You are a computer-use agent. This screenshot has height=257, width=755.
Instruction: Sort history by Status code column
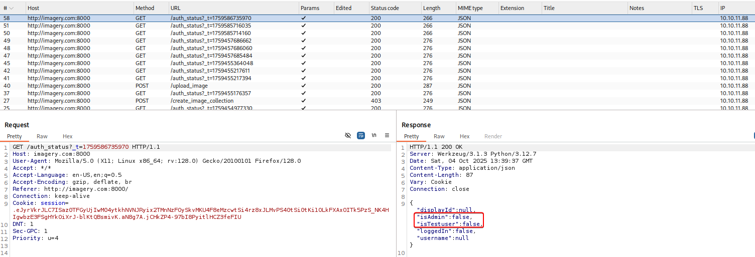(x=385, y=8)
